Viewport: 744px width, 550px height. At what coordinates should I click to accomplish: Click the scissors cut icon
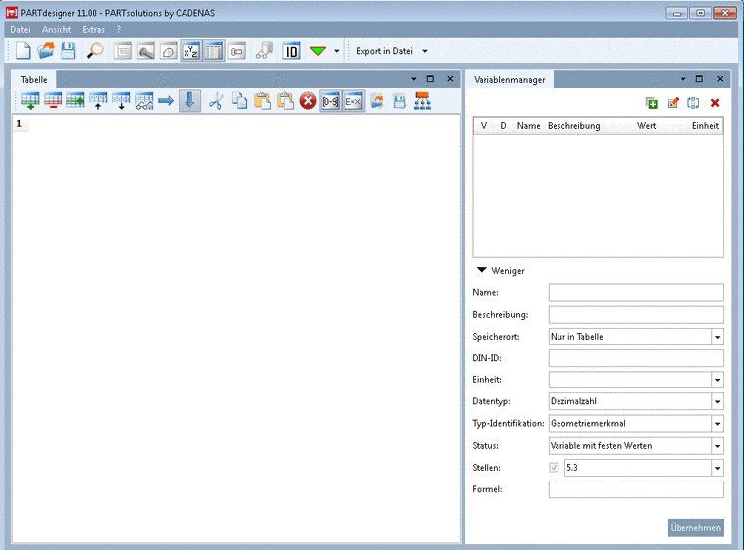tap(216, 101)
